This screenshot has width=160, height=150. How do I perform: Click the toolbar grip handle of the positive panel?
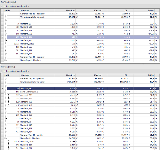click(x=1, y=71)
